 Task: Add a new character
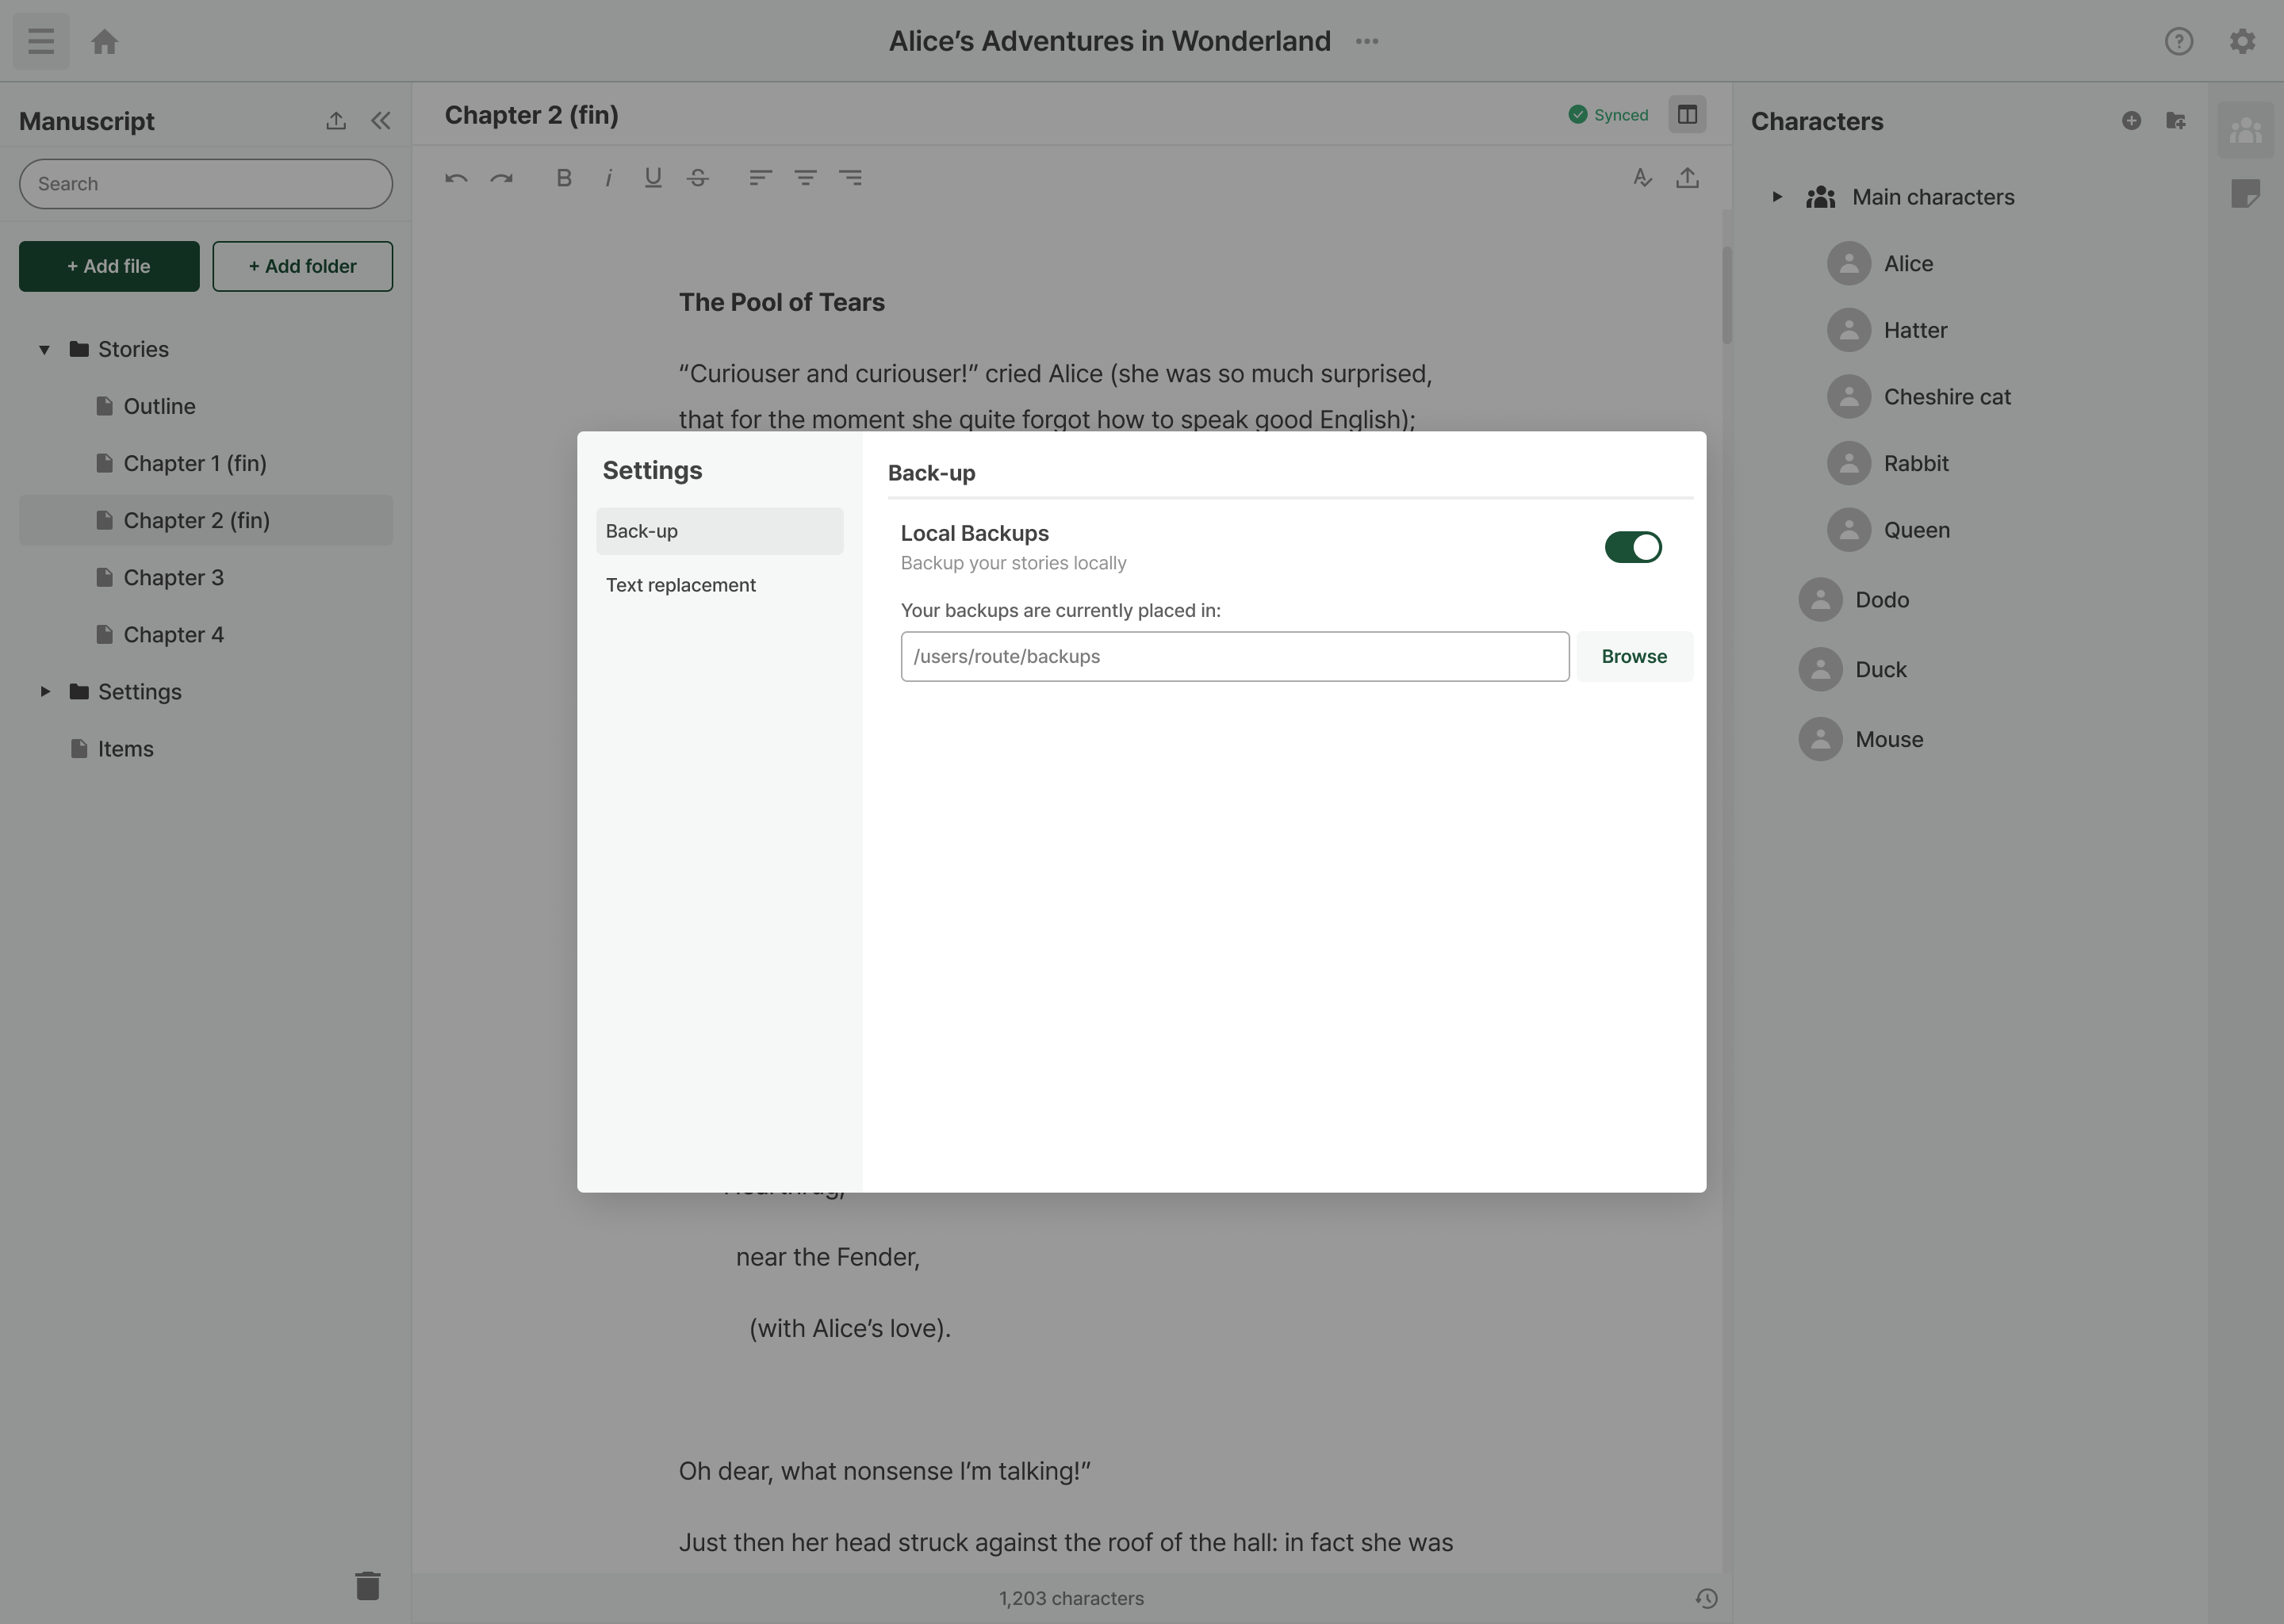pos(2131,121)
